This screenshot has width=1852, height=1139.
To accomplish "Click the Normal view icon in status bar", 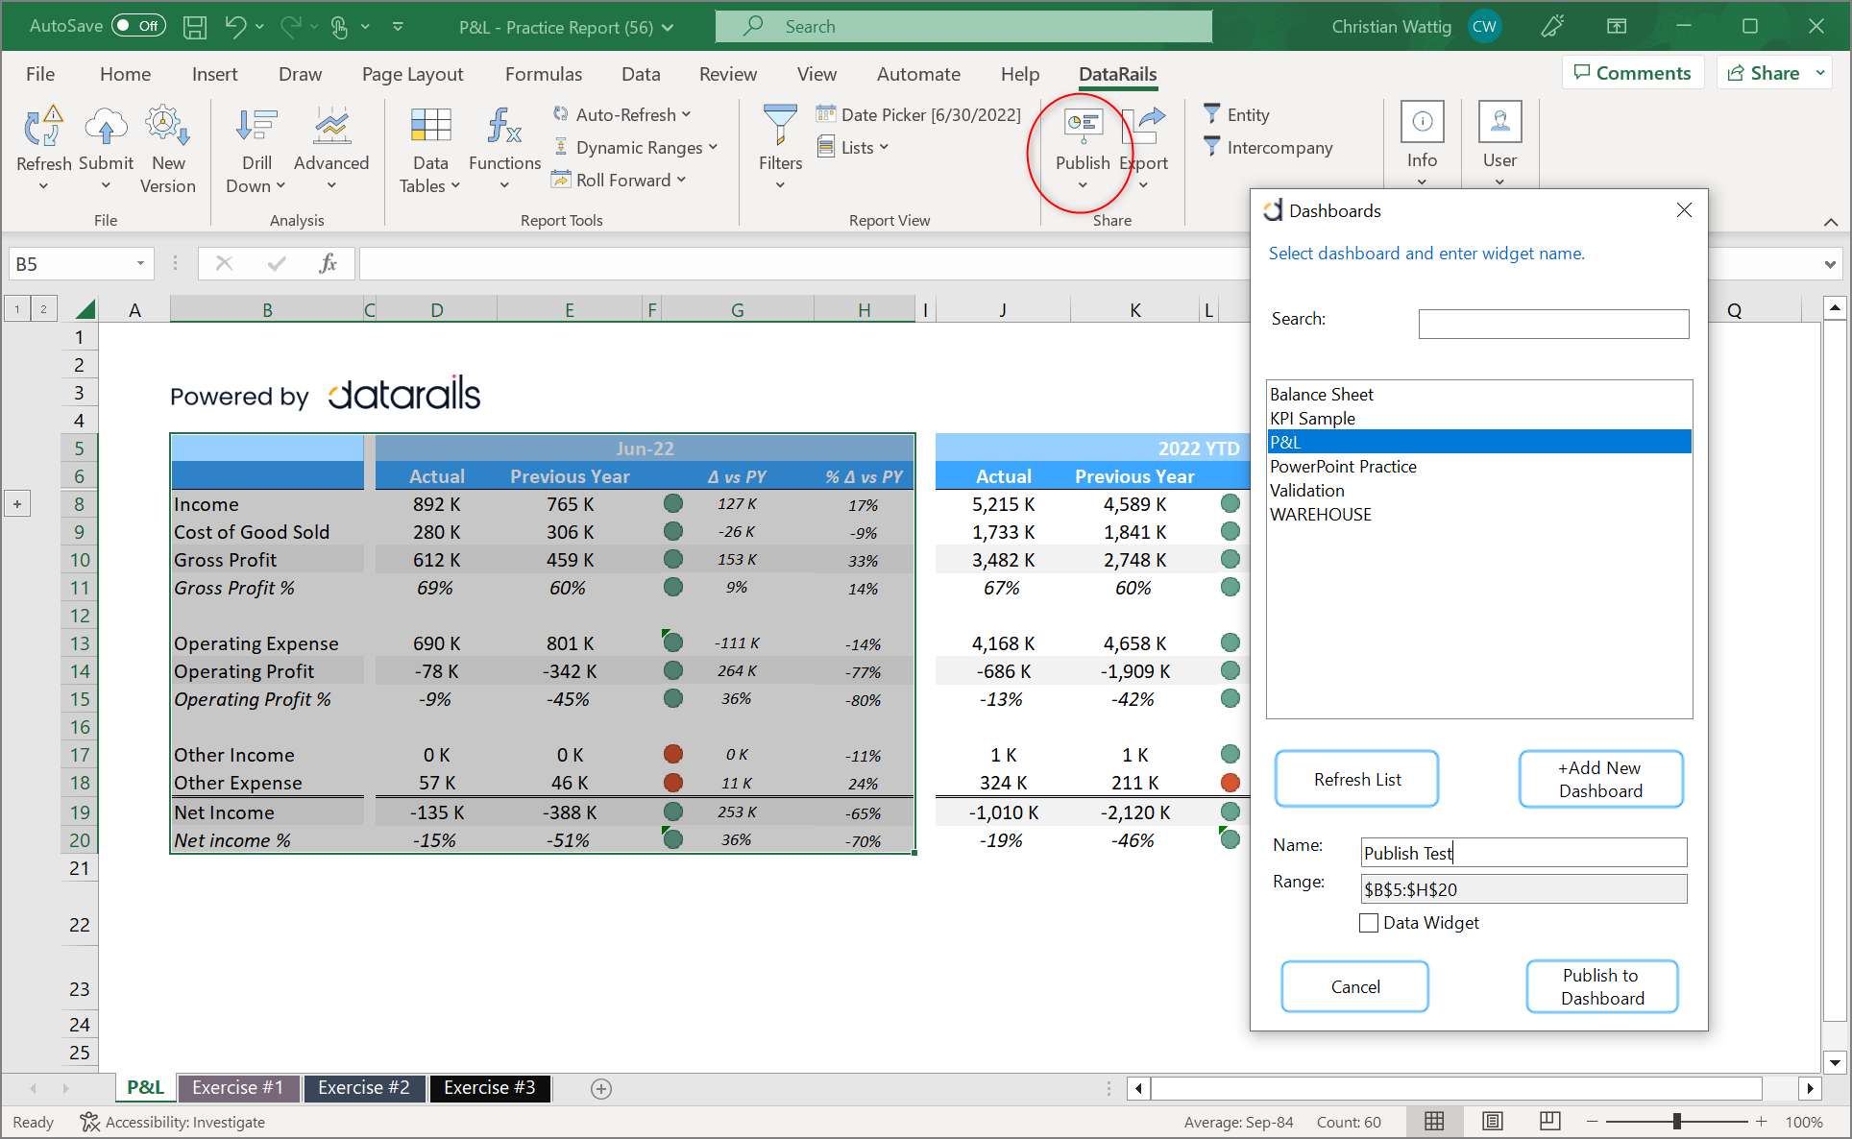I will coord(1434,1121).
